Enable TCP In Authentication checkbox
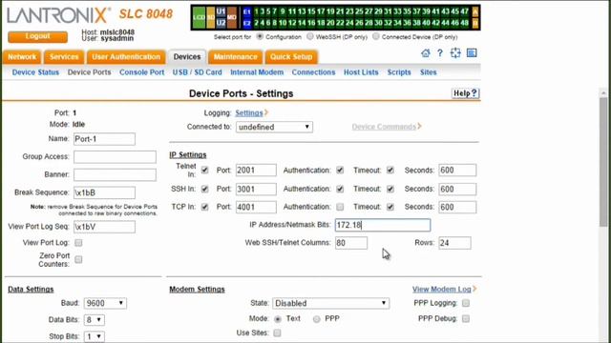This screenshot has height=343, width=611. pyautogui.click(x=340, y=207)
